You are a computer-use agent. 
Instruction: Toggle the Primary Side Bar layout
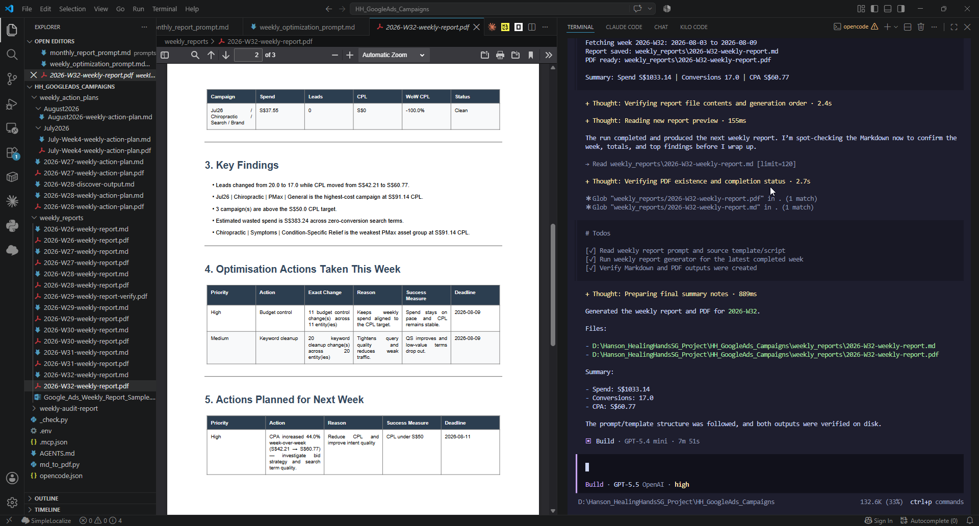tap(874, 9)
